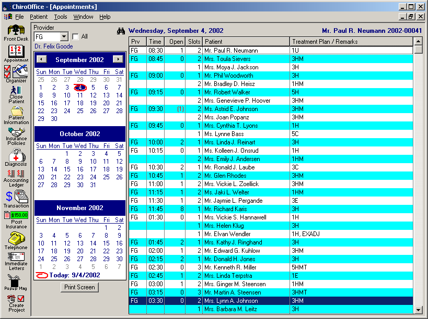Click the Slots column header

[x=194, y=42]
